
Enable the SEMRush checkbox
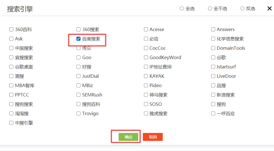coord(79,95)
